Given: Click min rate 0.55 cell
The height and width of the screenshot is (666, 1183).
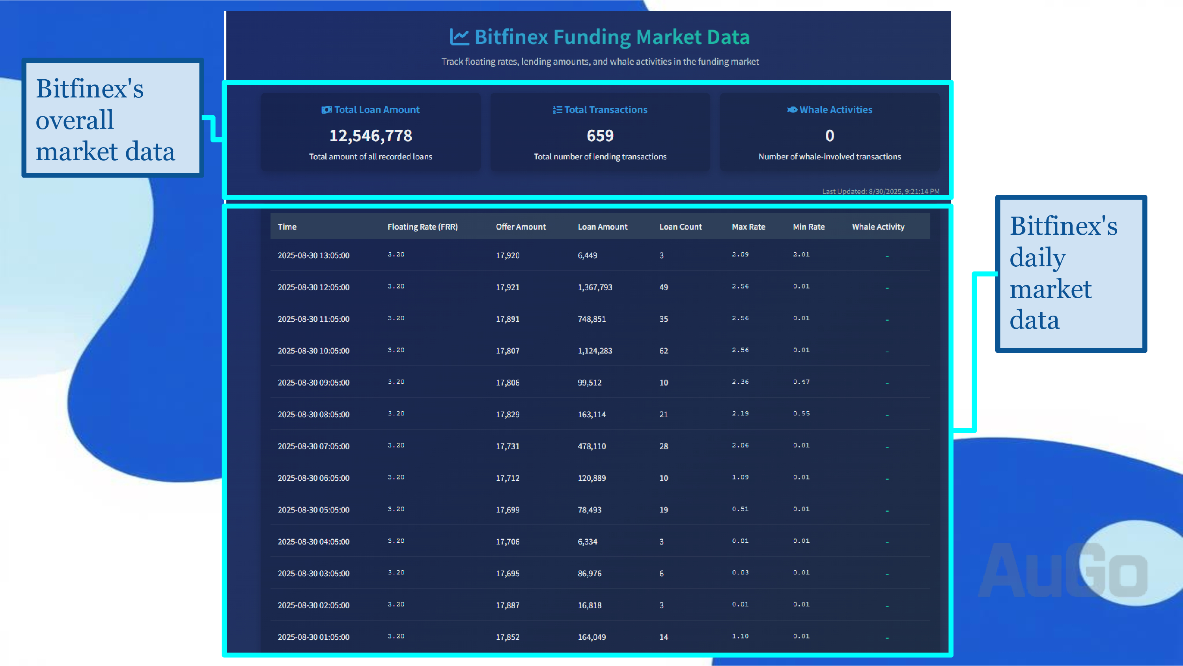Looking at the screenshot, I should click(x=801, y=413).
